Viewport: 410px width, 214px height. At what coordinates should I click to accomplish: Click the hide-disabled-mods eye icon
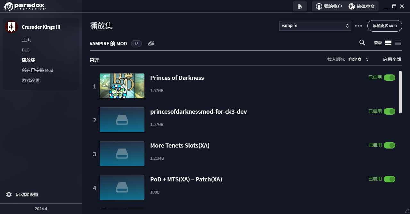click(151, 43)
